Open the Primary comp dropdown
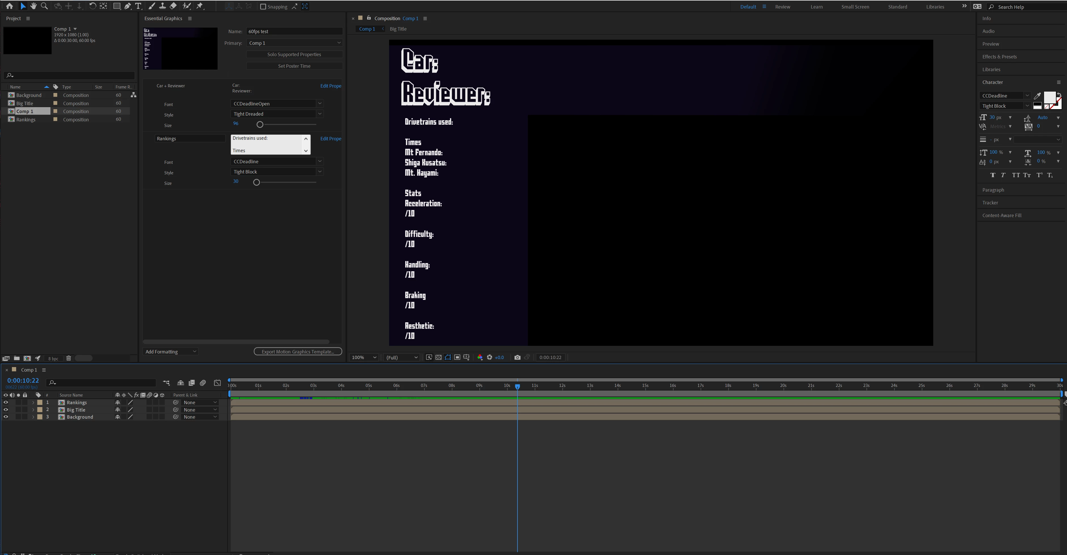Viewport: 1067px width, 555px height. pyautogui.click(x=294, y=43)
